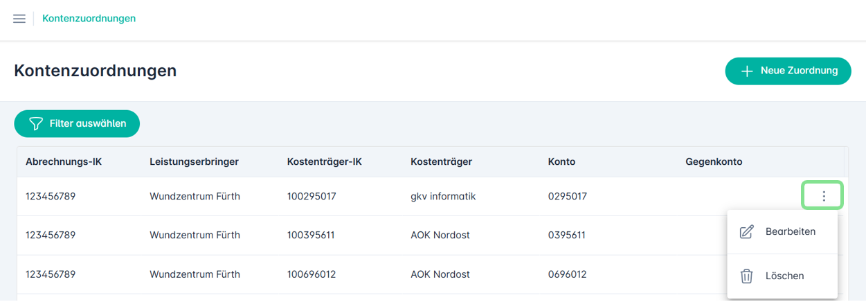Click the Leistungserbringer column header
The image size is (866, 302).
pyautogui.click(x=194, y=162)
